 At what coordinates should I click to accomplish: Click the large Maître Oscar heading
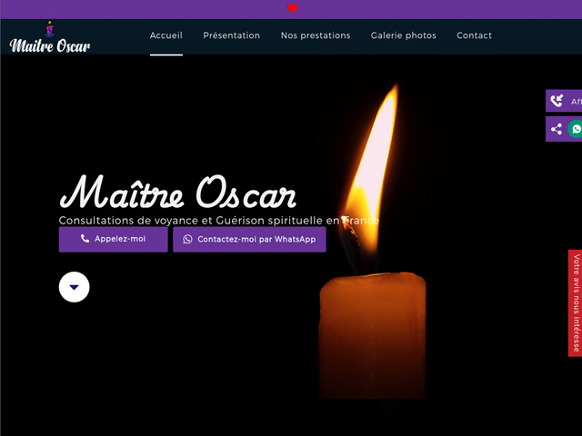pyautogui.click(x=177, y=193)
